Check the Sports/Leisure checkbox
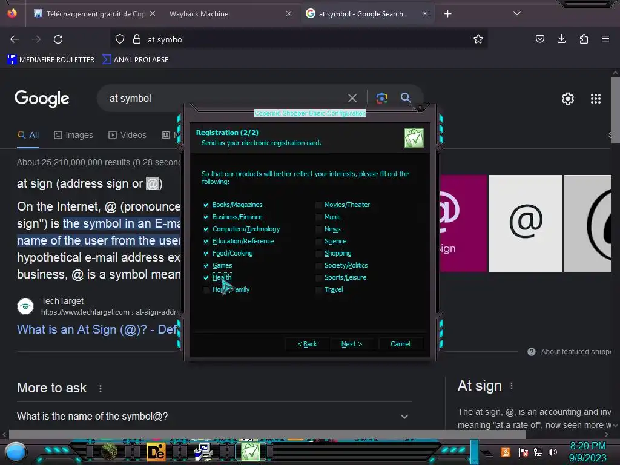This screenshot has width=620, height=465. pyautogui.click(x=318, y=277)
